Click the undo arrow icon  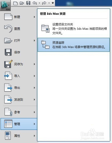coord(35,3)
